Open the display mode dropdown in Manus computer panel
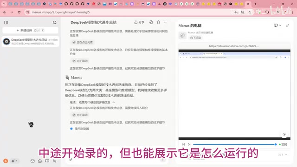Screen dimensions: 297x167 pyautogui.click(x=278, y=26)
